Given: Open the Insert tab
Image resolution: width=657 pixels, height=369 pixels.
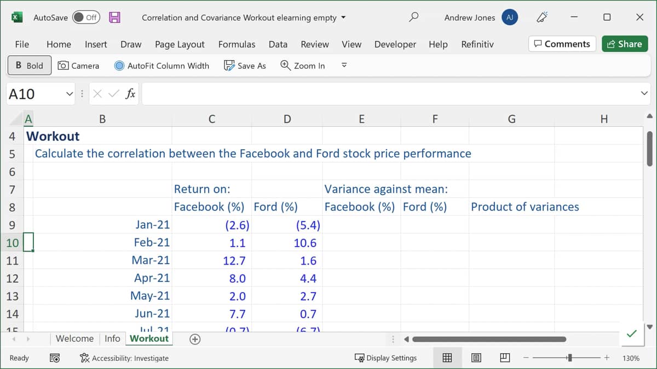Looking at the screenshot, I should [x=96, y=44].
